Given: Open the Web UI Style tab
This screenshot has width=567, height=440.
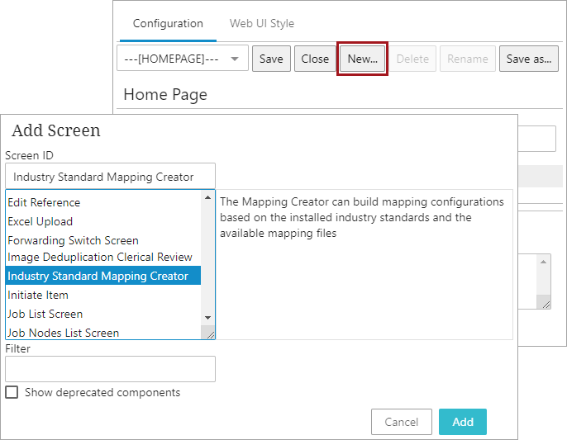Looking at the screenshot, I should [262, 23].
